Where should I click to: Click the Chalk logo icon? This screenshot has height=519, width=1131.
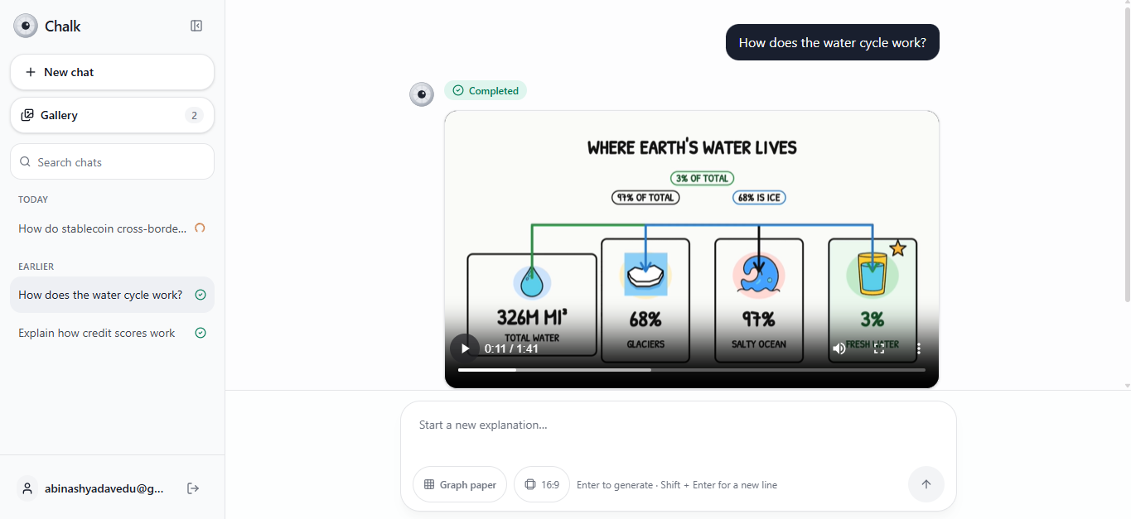[26, 26]
